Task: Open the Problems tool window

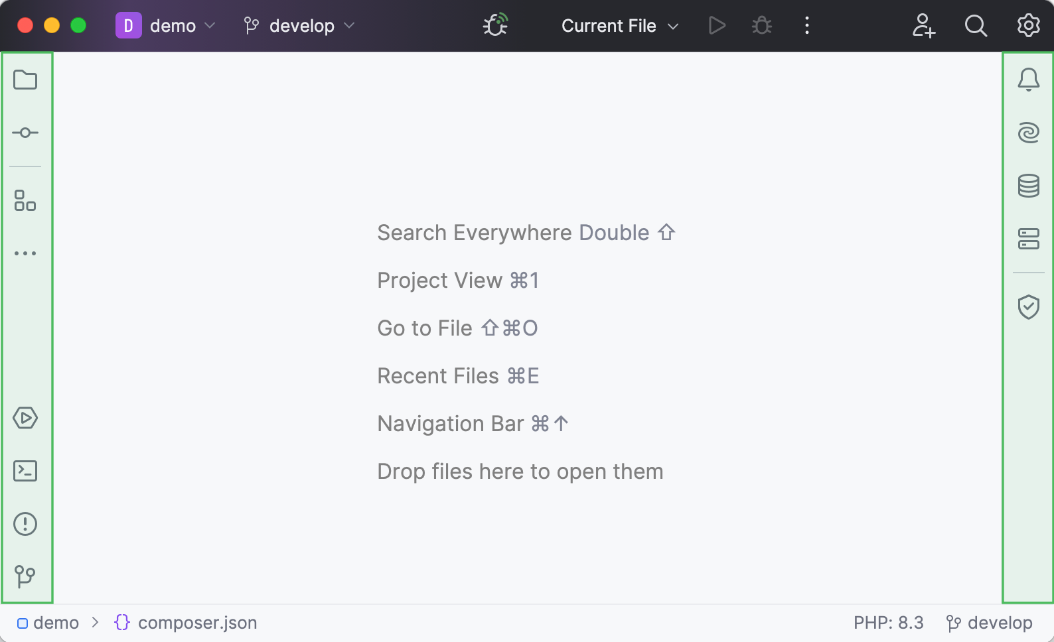Action: [x=25, y=524]
